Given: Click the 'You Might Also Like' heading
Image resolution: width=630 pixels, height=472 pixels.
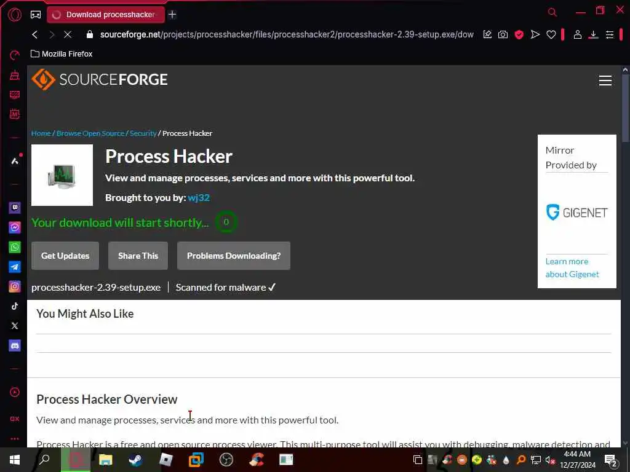Looking at the screenshot, I should click(85, 313).
